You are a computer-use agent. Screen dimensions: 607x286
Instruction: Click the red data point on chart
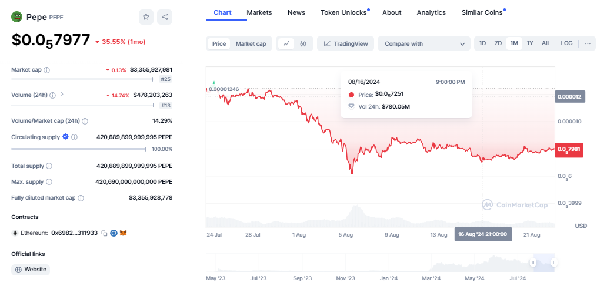point(483,159)
